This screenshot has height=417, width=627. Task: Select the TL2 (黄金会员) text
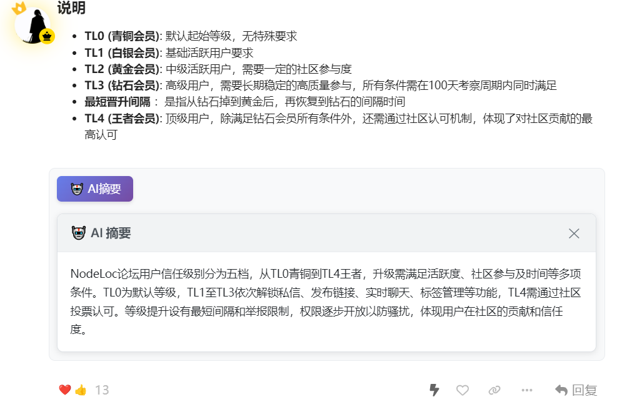(122, 69)
